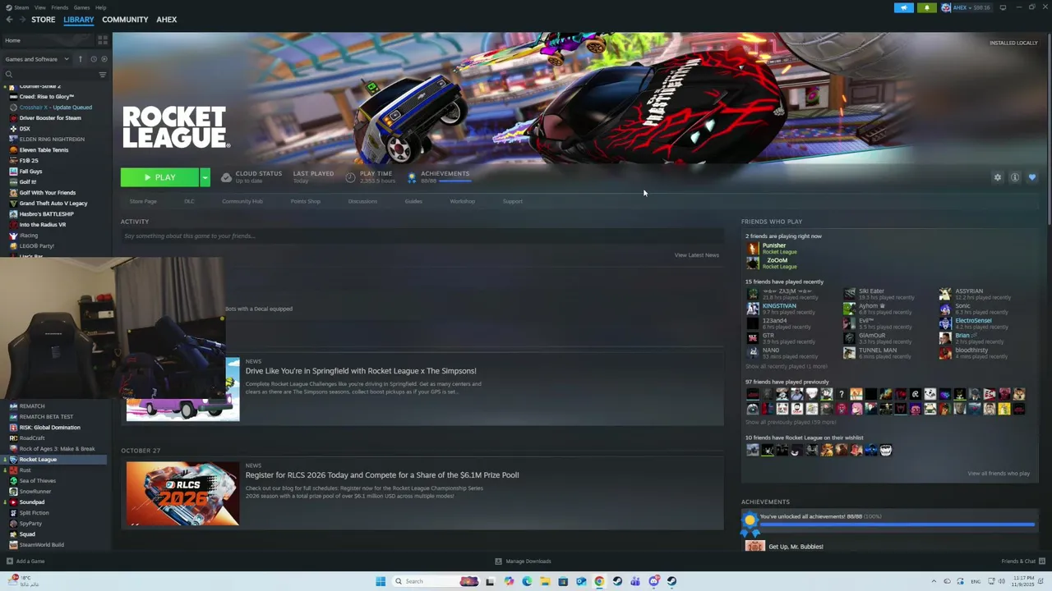Toggle Rocket League favorite heart
1052x591 pixels.
coord(1032,177)
